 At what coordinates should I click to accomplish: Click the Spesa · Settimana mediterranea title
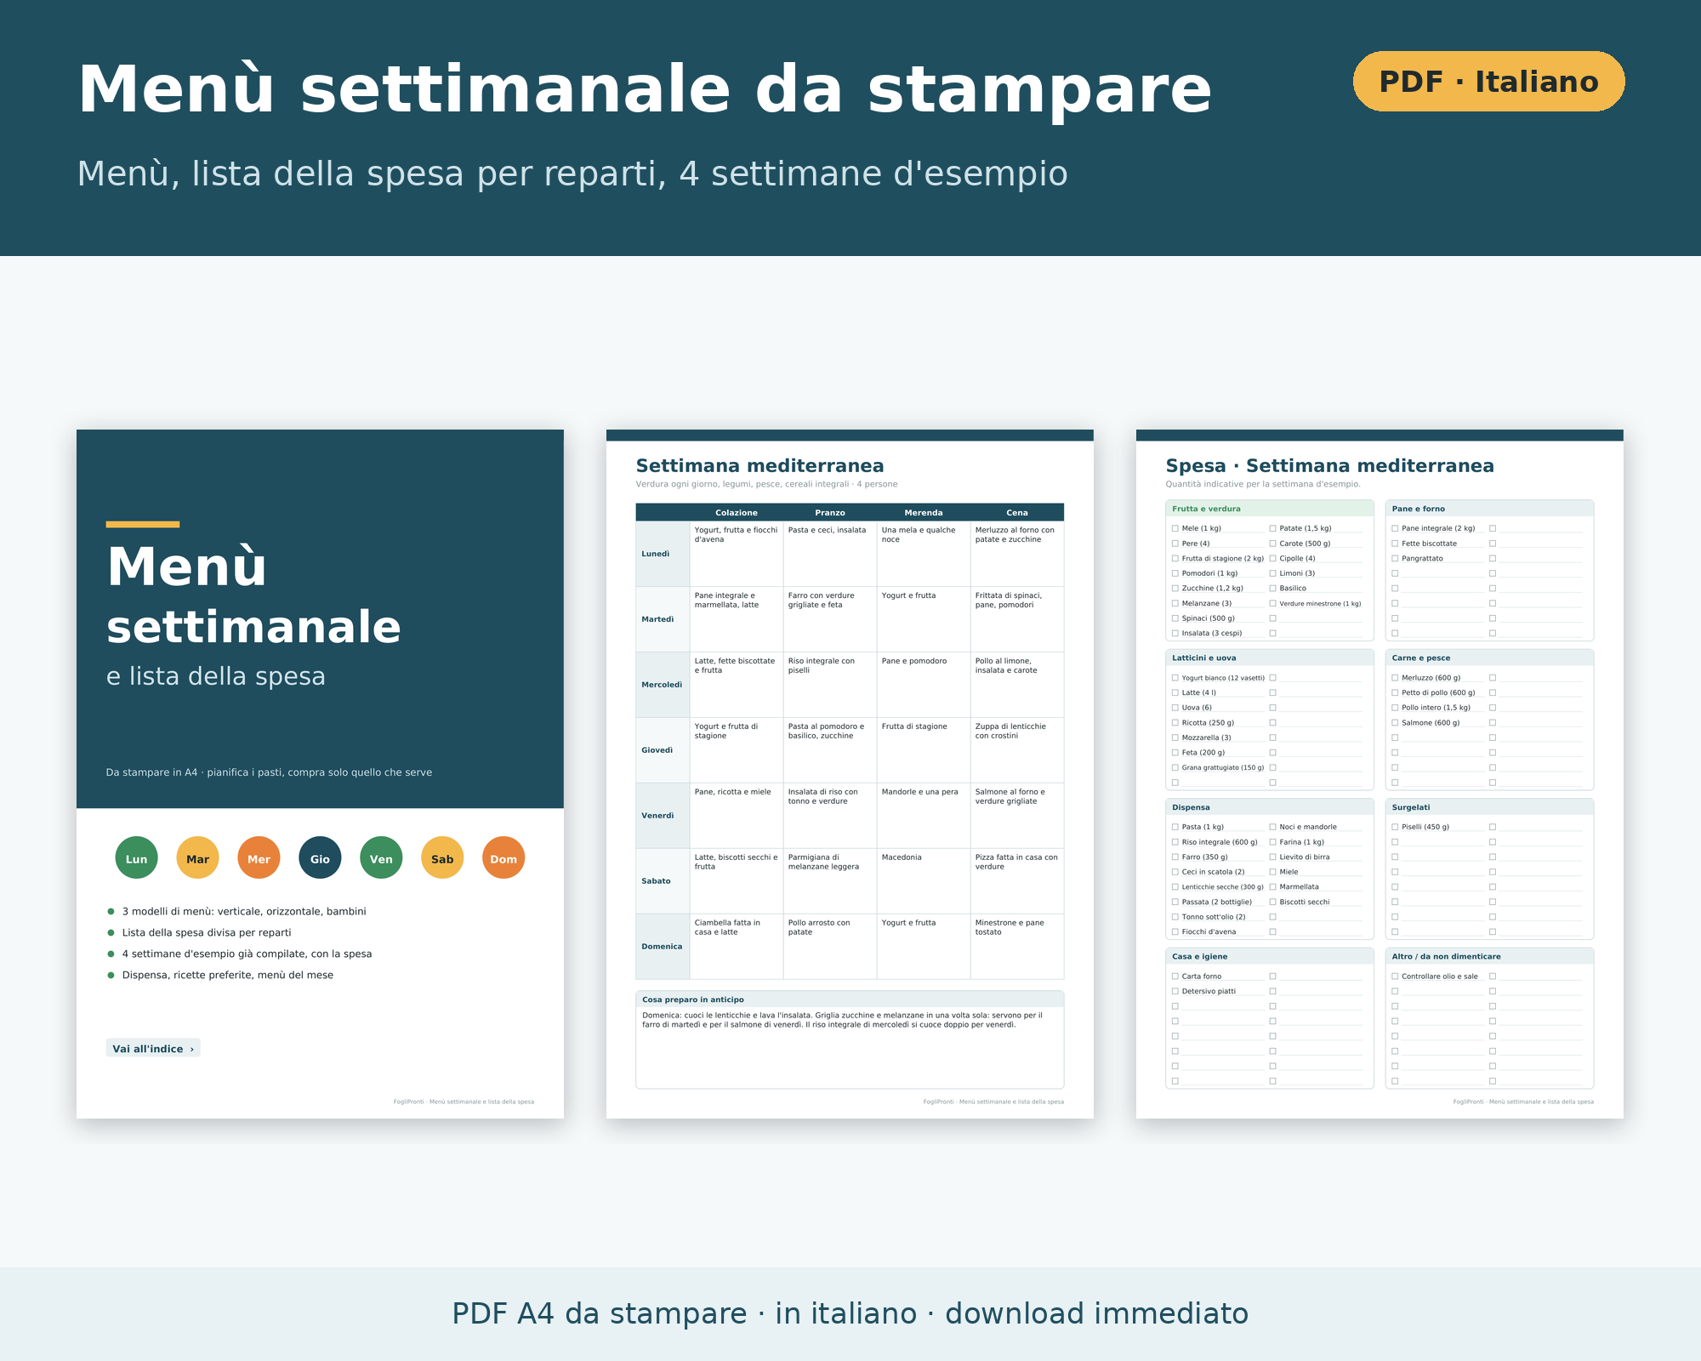click(1329, 466)
